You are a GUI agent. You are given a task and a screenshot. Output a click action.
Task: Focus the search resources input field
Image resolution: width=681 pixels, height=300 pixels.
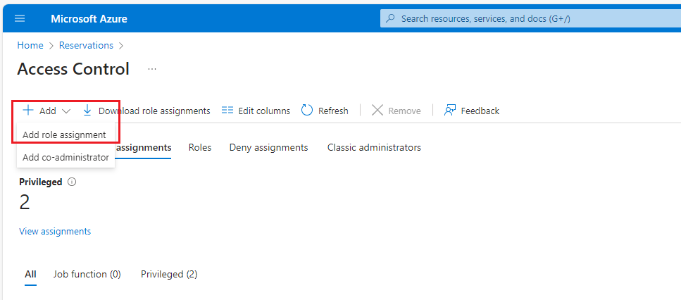pyautogui.click(x=528, y=18)
